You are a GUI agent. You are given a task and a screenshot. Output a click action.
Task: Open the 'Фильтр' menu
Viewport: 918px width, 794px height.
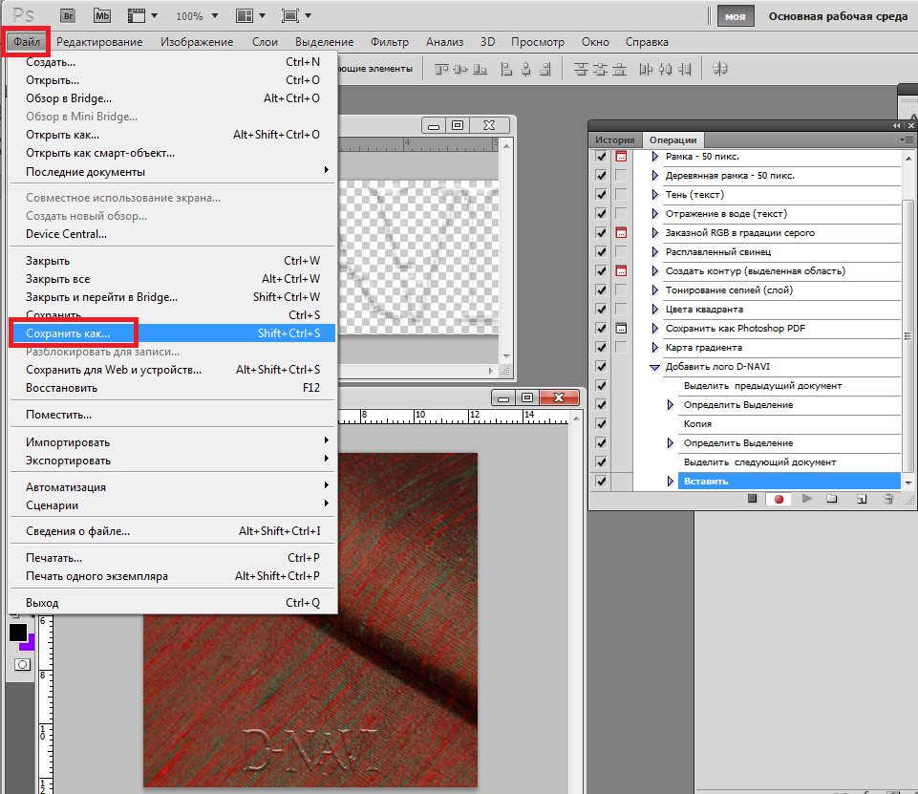click(390, 42)
